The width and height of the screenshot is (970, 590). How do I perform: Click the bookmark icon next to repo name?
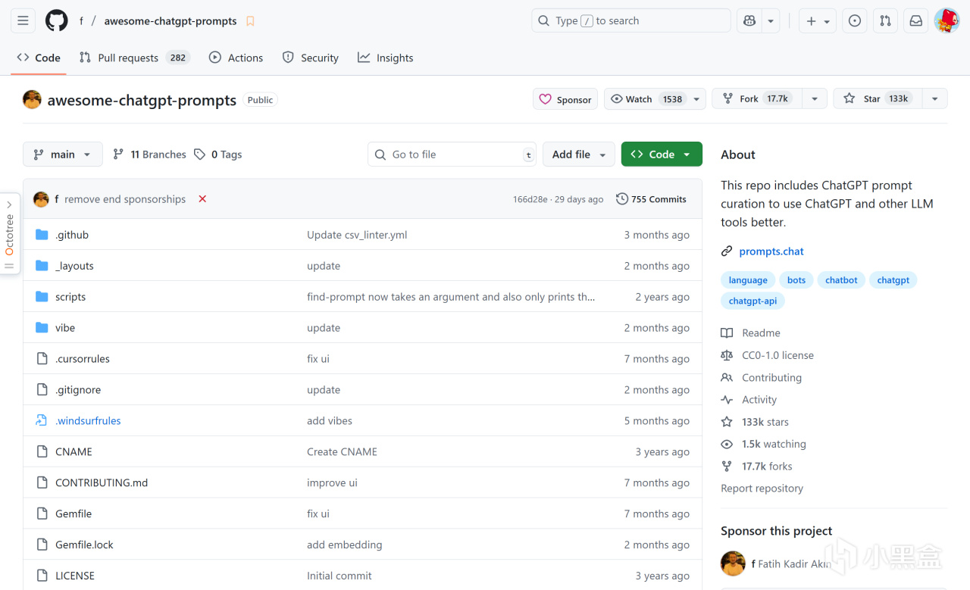point(250,21)
